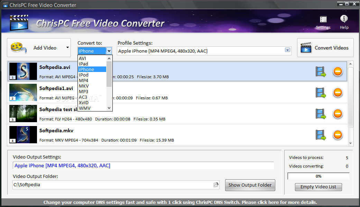
Task: Click Empty Video List button
Action: point(318,187)
